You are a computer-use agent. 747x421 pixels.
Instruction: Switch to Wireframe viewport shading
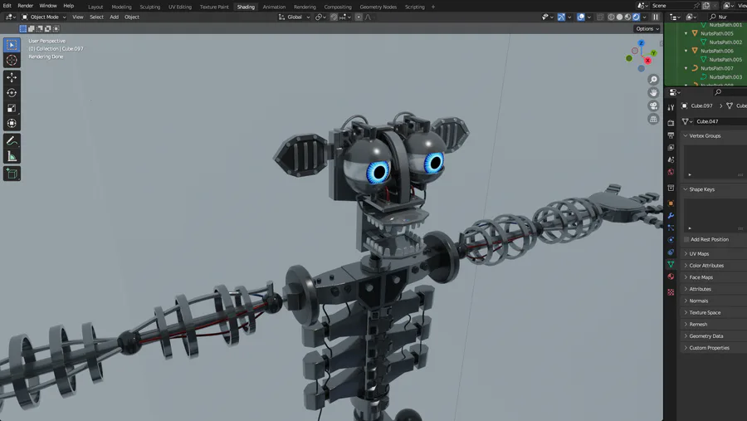pyautogui.click(x=611, y=17)
